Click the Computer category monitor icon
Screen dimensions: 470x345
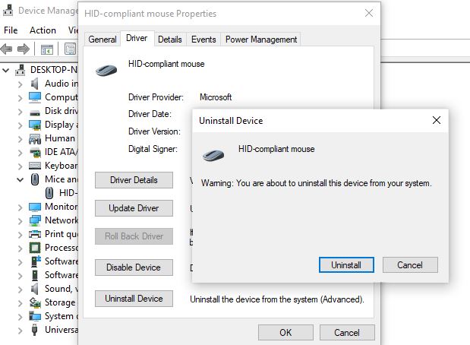pos(35,97)
